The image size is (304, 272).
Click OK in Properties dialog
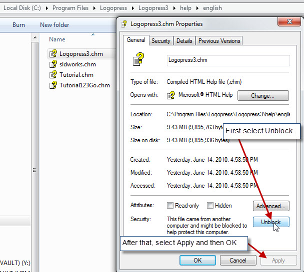click(x=197, y=261)
